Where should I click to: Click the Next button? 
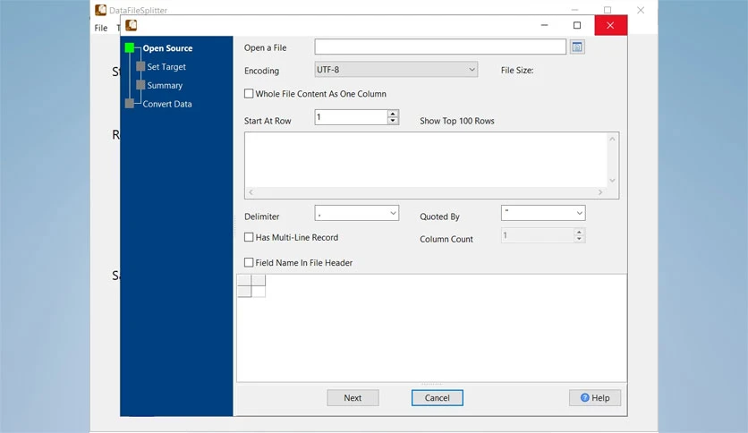click(353, 398)
